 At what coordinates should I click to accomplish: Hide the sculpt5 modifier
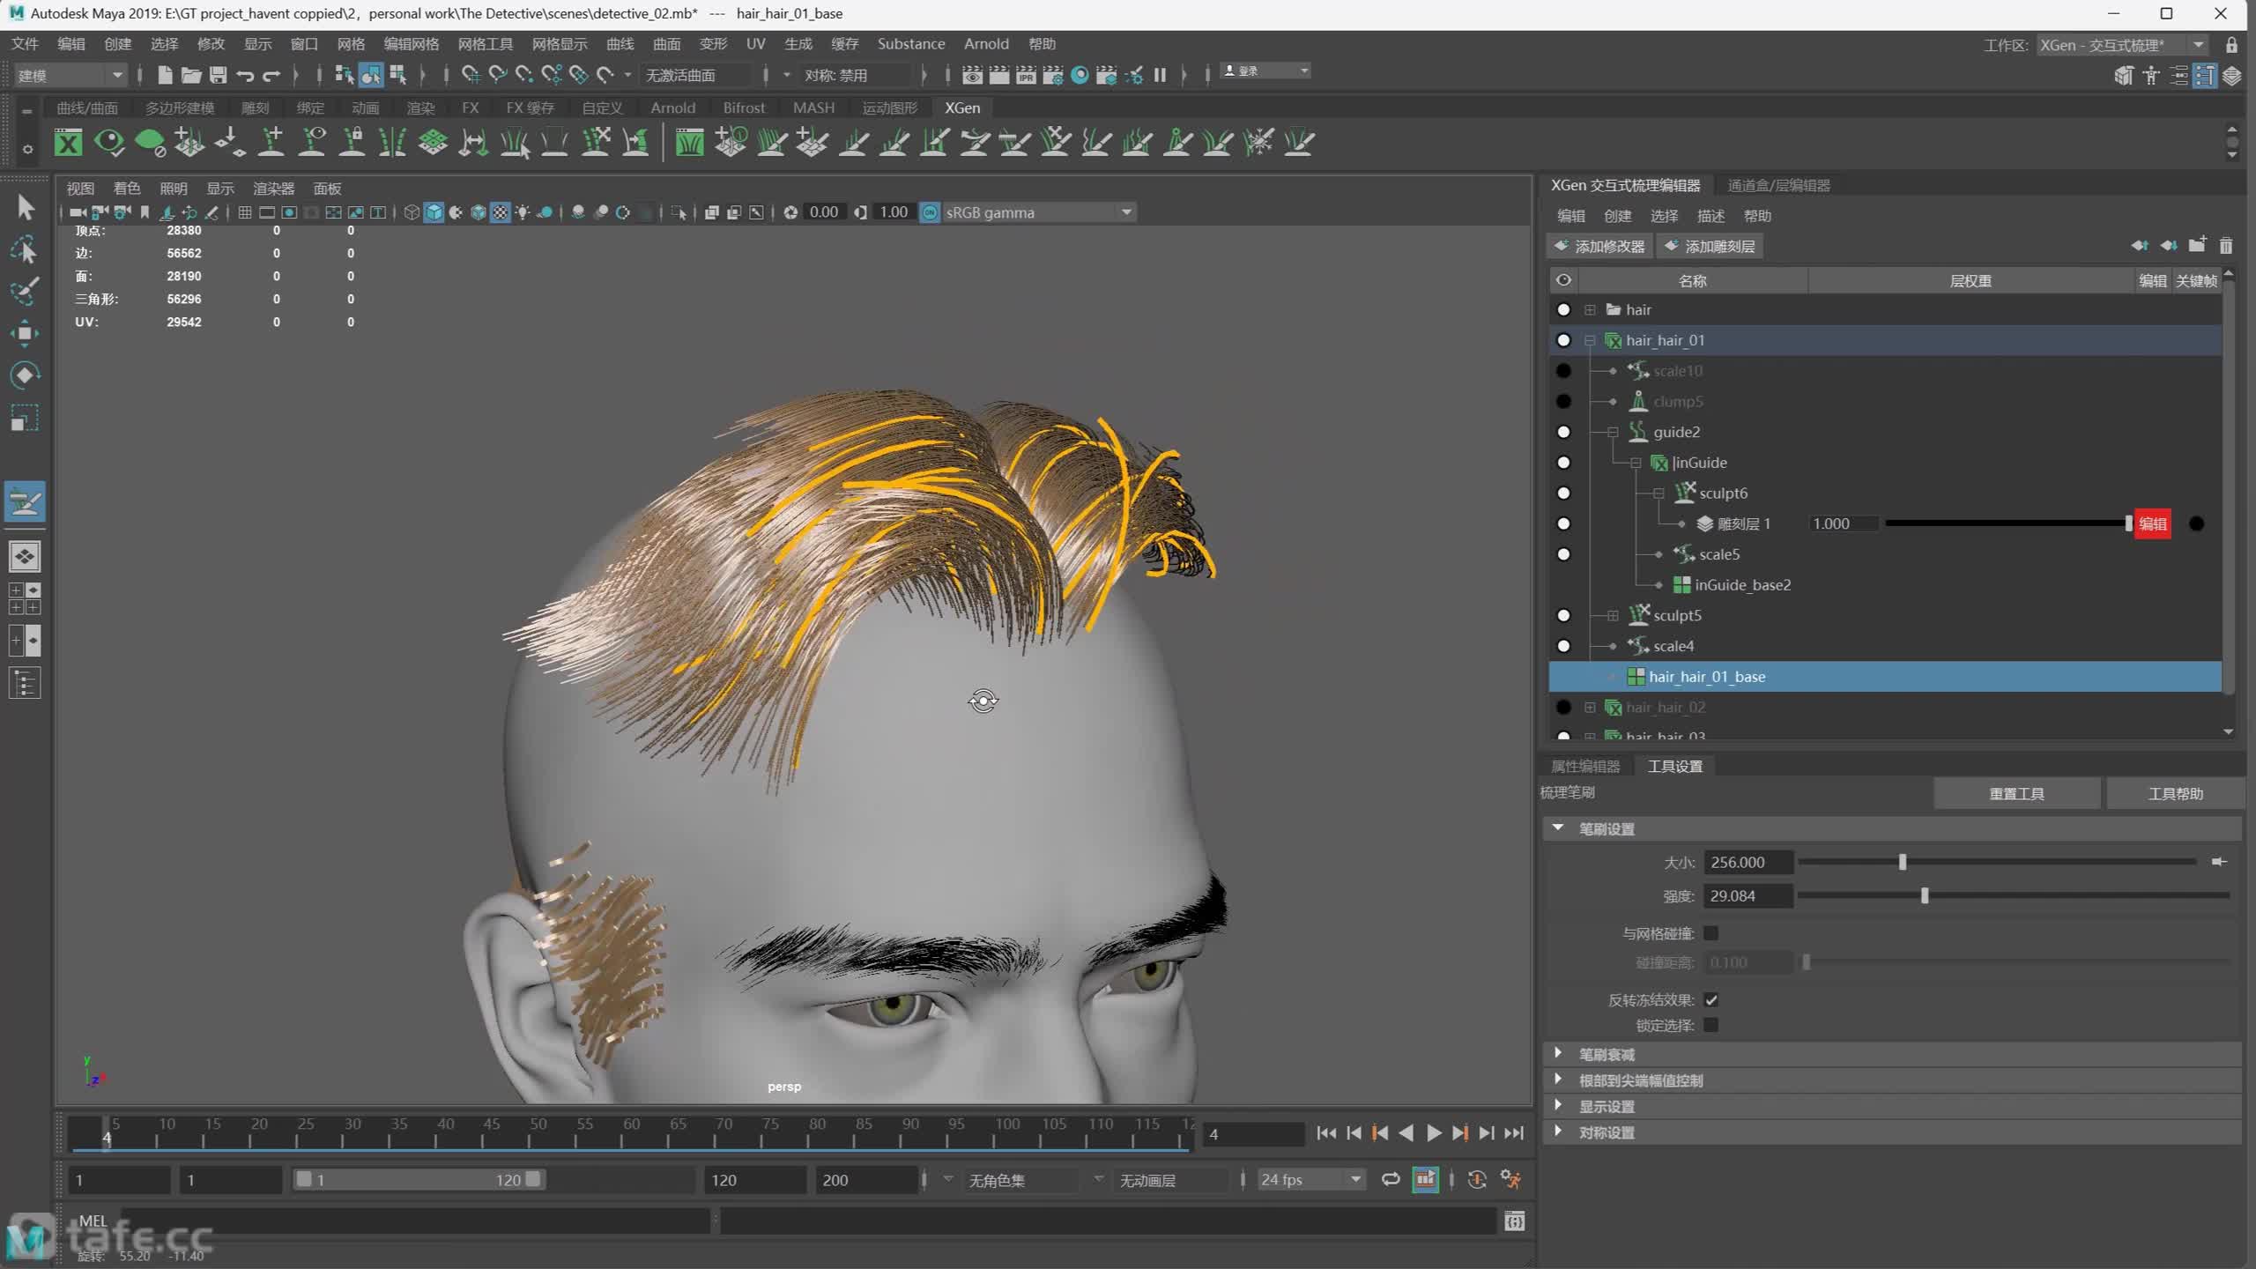click(x=1564, y=615)
